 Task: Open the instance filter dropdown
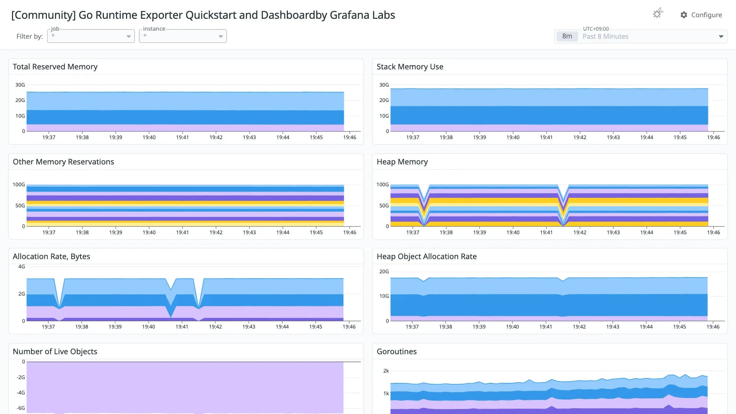[x=183, y=36]
